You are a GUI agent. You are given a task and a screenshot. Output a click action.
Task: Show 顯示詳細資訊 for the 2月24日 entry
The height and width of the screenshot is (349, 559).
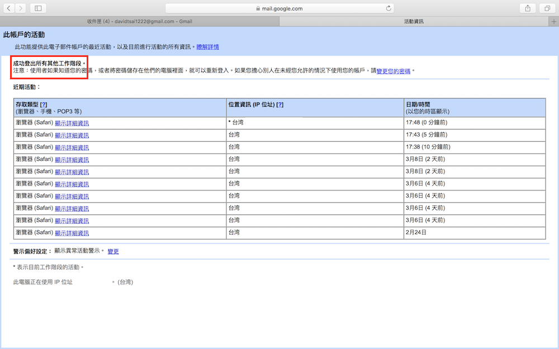click(72, 233)
